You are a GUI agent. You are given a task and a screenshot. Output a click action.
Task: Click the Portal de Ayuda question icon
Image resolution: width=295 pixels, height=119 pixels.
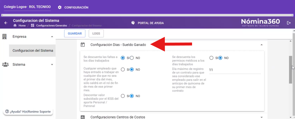(x=133, y=23)
